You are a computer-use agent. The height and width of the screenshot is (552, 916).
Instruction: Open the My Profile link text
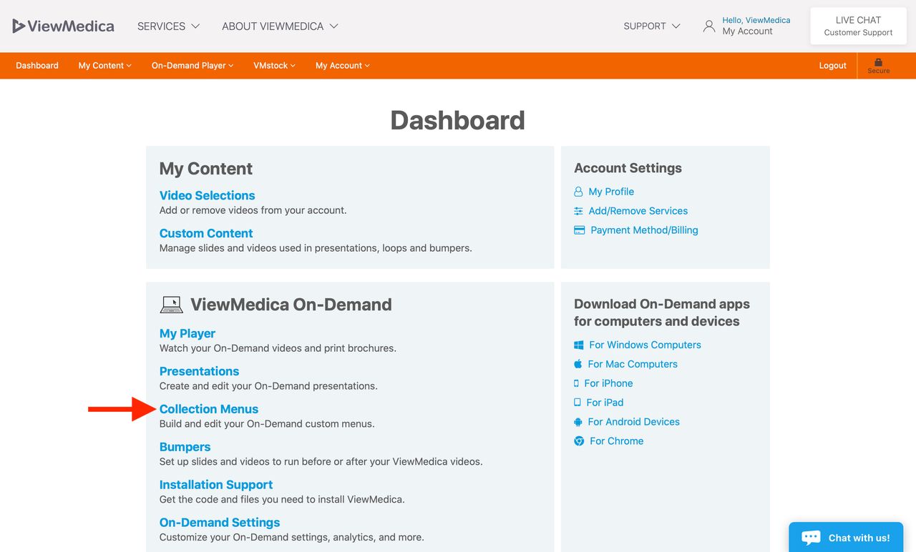click(x=611, y=192)
